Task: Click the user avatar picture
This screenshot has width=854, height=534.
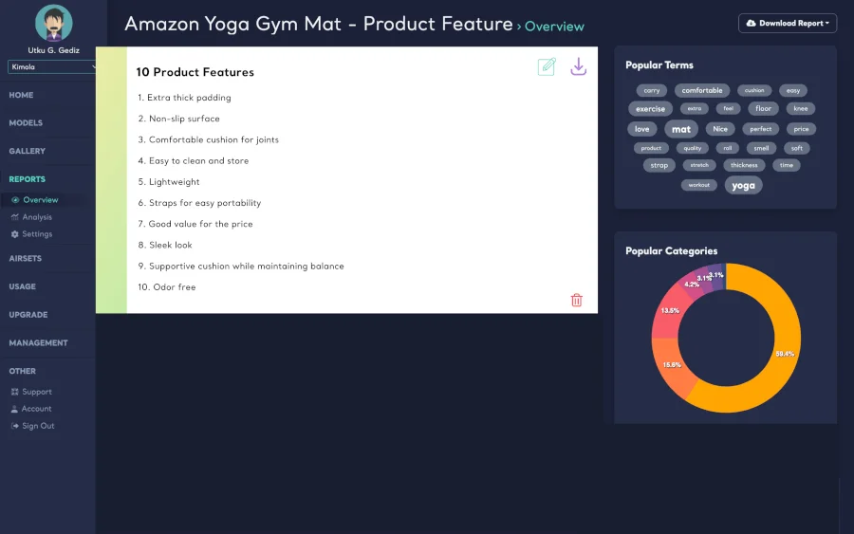Action: coord(53,24)
